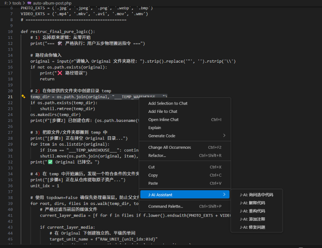Click the 'return' statement on line 18

pos(47,79)
